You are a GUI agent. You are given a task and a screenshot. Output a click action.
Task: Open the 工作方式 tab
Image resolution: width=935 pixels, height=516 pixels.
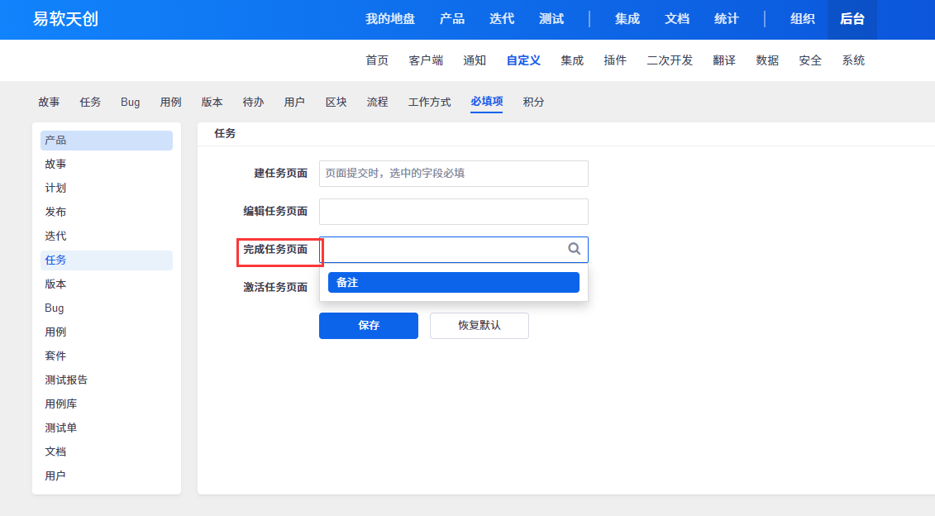429,103
